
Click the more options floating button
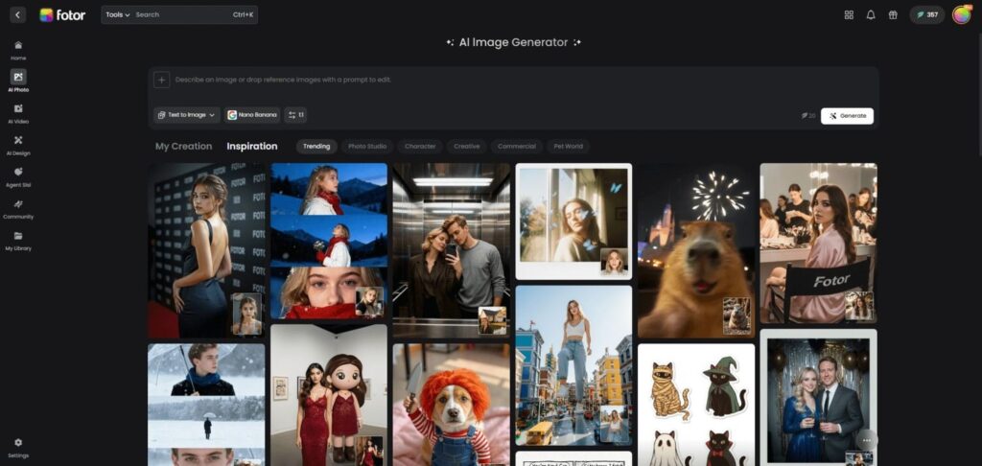[866, 440]
